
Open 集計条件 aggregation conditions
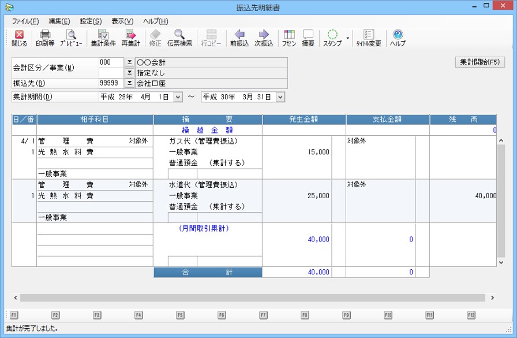point(103,38)
